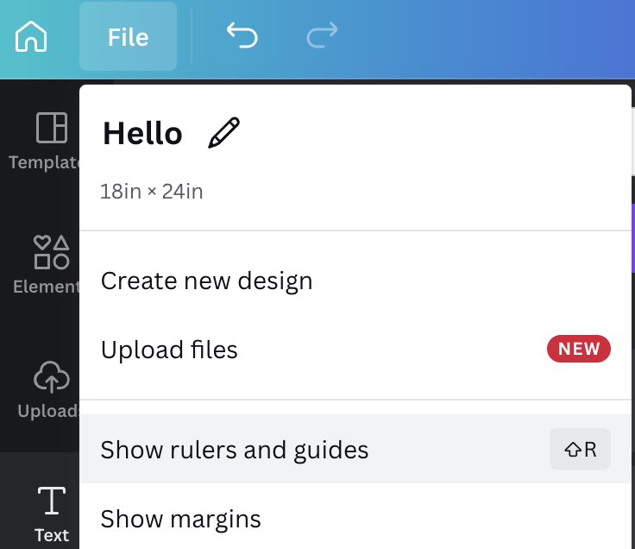The height and width of the screenshot is (549, 635).
Task: Click the red NEW badge
Action: coord(579,349)
